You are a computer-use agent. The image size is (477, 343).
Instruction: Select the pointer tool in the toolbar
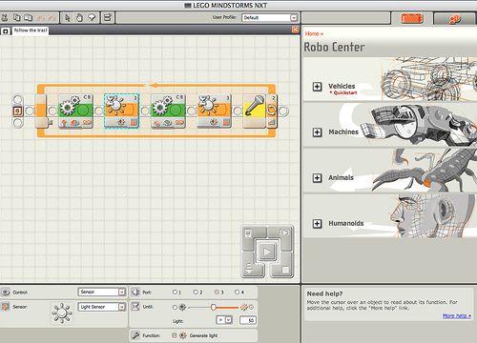[x=67, y=18]
